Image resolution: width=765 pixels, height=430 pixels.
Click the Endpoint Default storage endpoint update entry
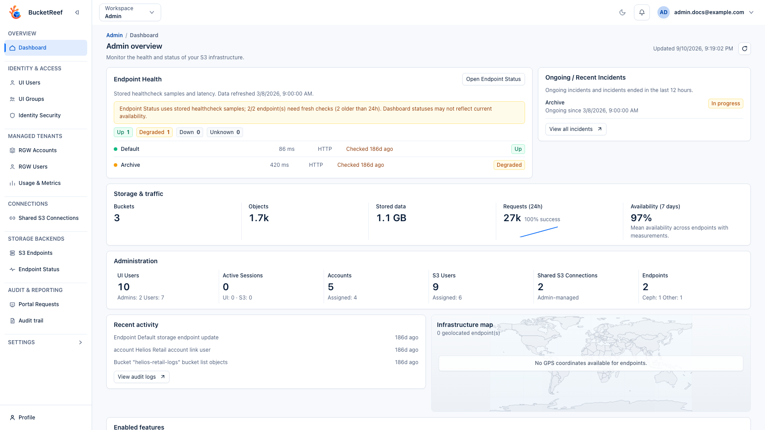pos(266,338)
